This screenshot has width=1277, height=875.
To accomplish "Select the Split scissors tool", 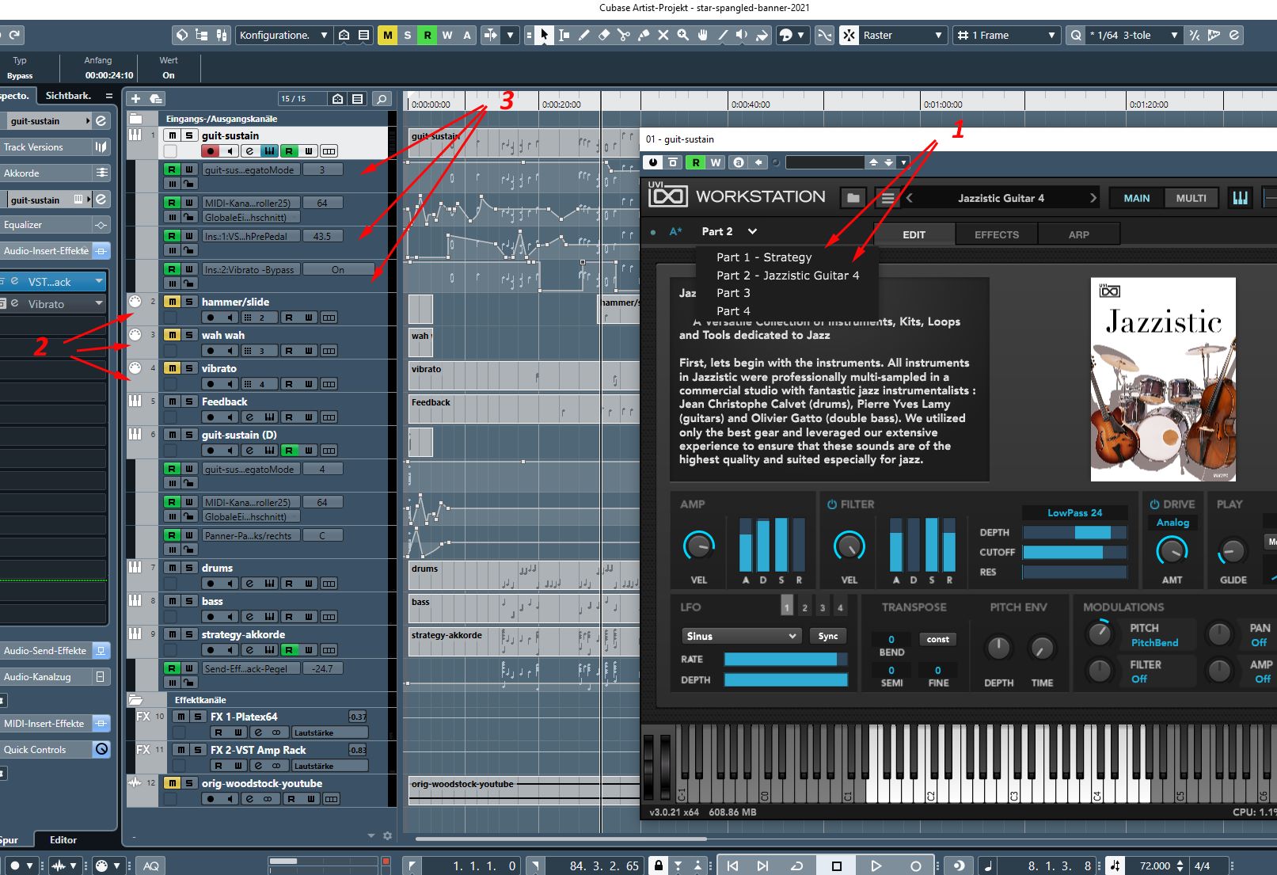I will pyautogui.click(x=623, y=35).
